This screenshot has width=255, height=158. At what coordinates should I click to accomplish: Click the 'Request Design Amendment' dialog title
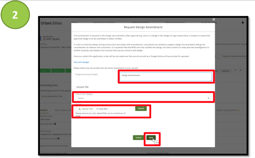pyautogui.click(x=143, y=27)
